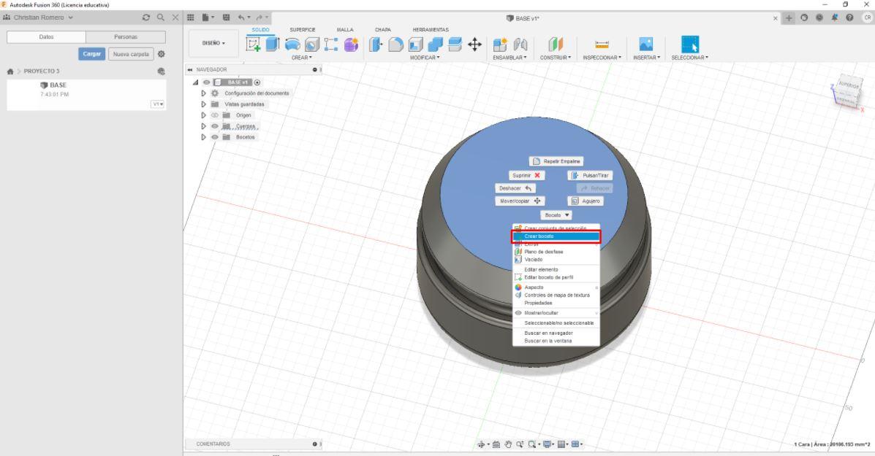The image size is (875, 456).
Task: Open the notifications bell icon
Action: pyautogui.click(x=834, y=18)
